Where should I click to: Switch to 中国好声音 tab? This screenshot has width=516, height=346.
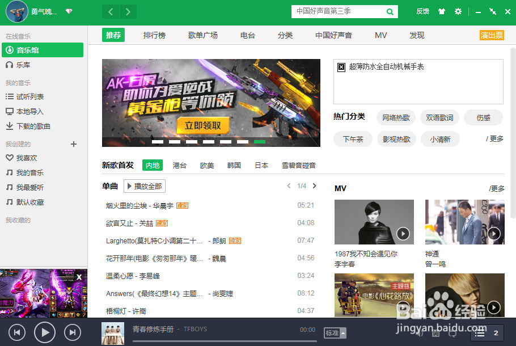click(333, 35)
